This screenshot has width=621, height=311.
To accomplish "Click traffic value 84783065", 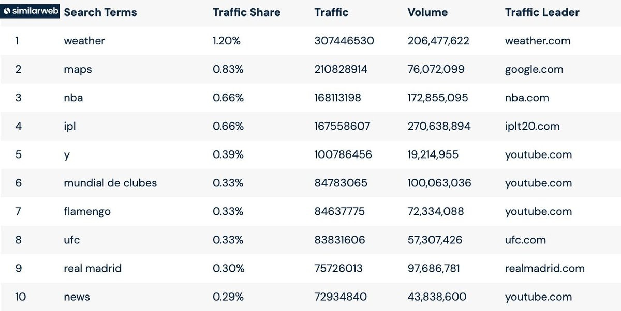I will coord(341,183).
